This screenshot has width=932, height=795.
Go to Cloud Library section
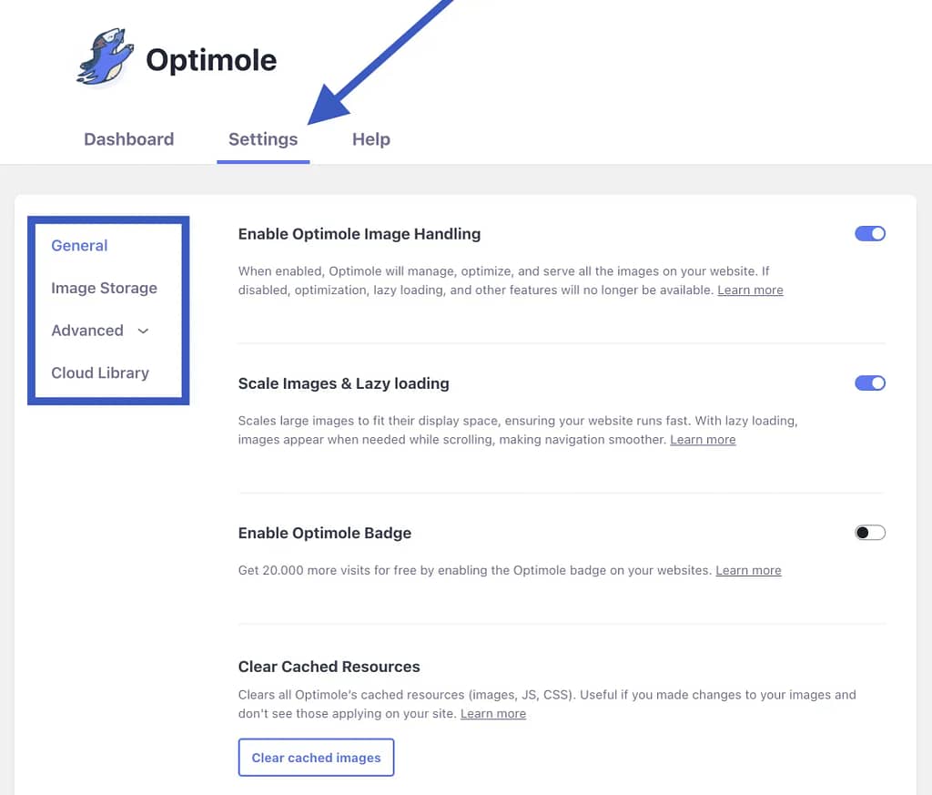(x=100, y=372)
